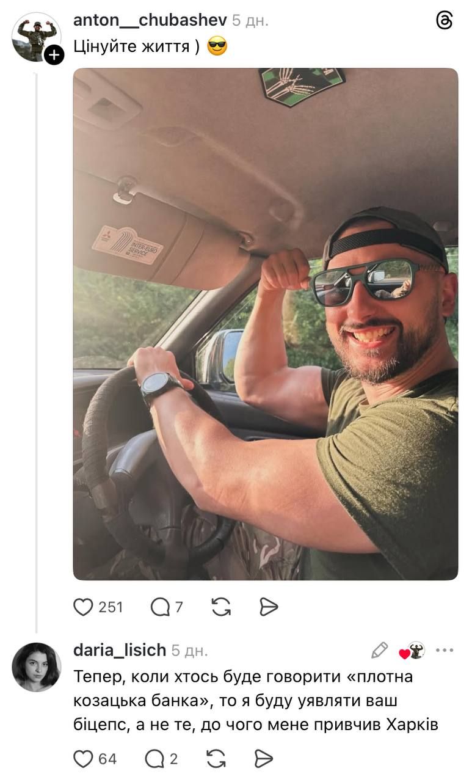472x782 pixels.
Task: Repost daria_lisich's reply
Action: point(216,759)
